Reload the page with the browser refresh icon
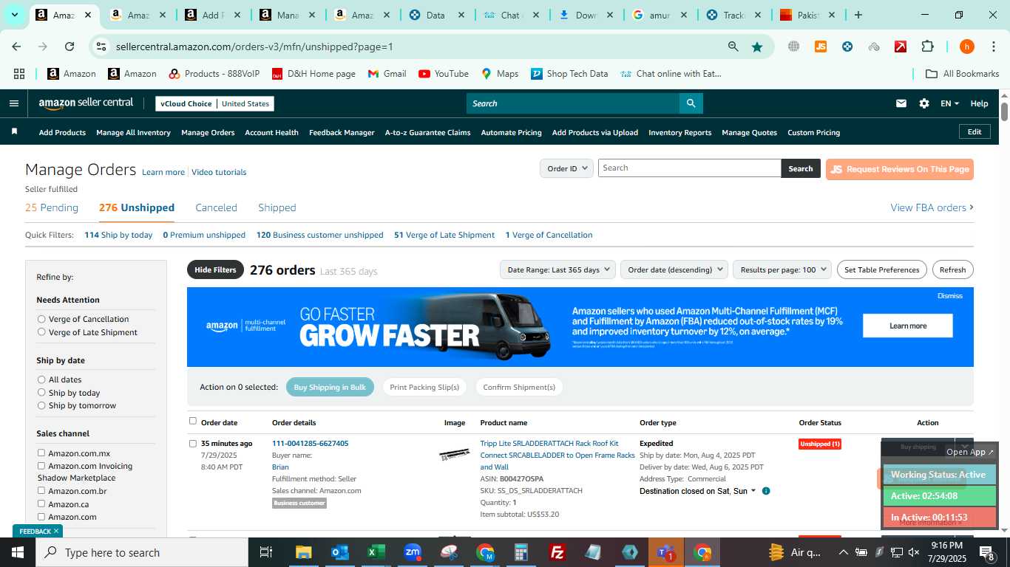Screen dimensions: 1010x567 (x=70, y=47)
